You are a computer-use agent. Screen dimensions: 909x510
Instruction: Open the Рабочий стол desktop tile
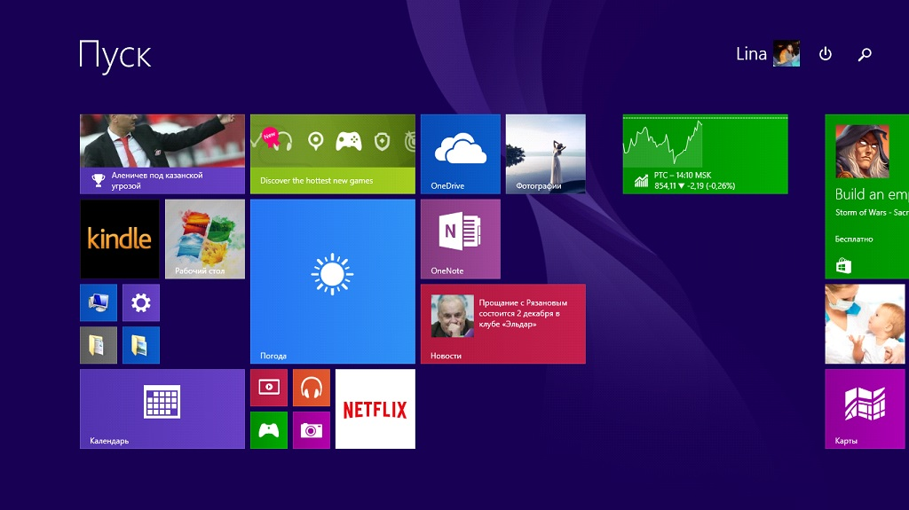click(205, 239)
